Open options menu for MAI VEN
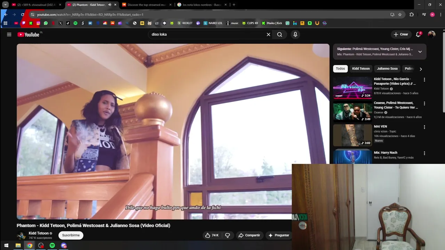The image size is (445, 250). [x=424, y=127]
